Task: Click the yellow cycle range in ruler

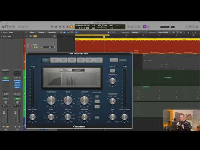Action: point(92,35)
